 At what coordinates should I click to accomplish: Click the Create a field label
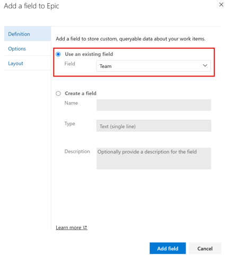click(x=81, y=93)
